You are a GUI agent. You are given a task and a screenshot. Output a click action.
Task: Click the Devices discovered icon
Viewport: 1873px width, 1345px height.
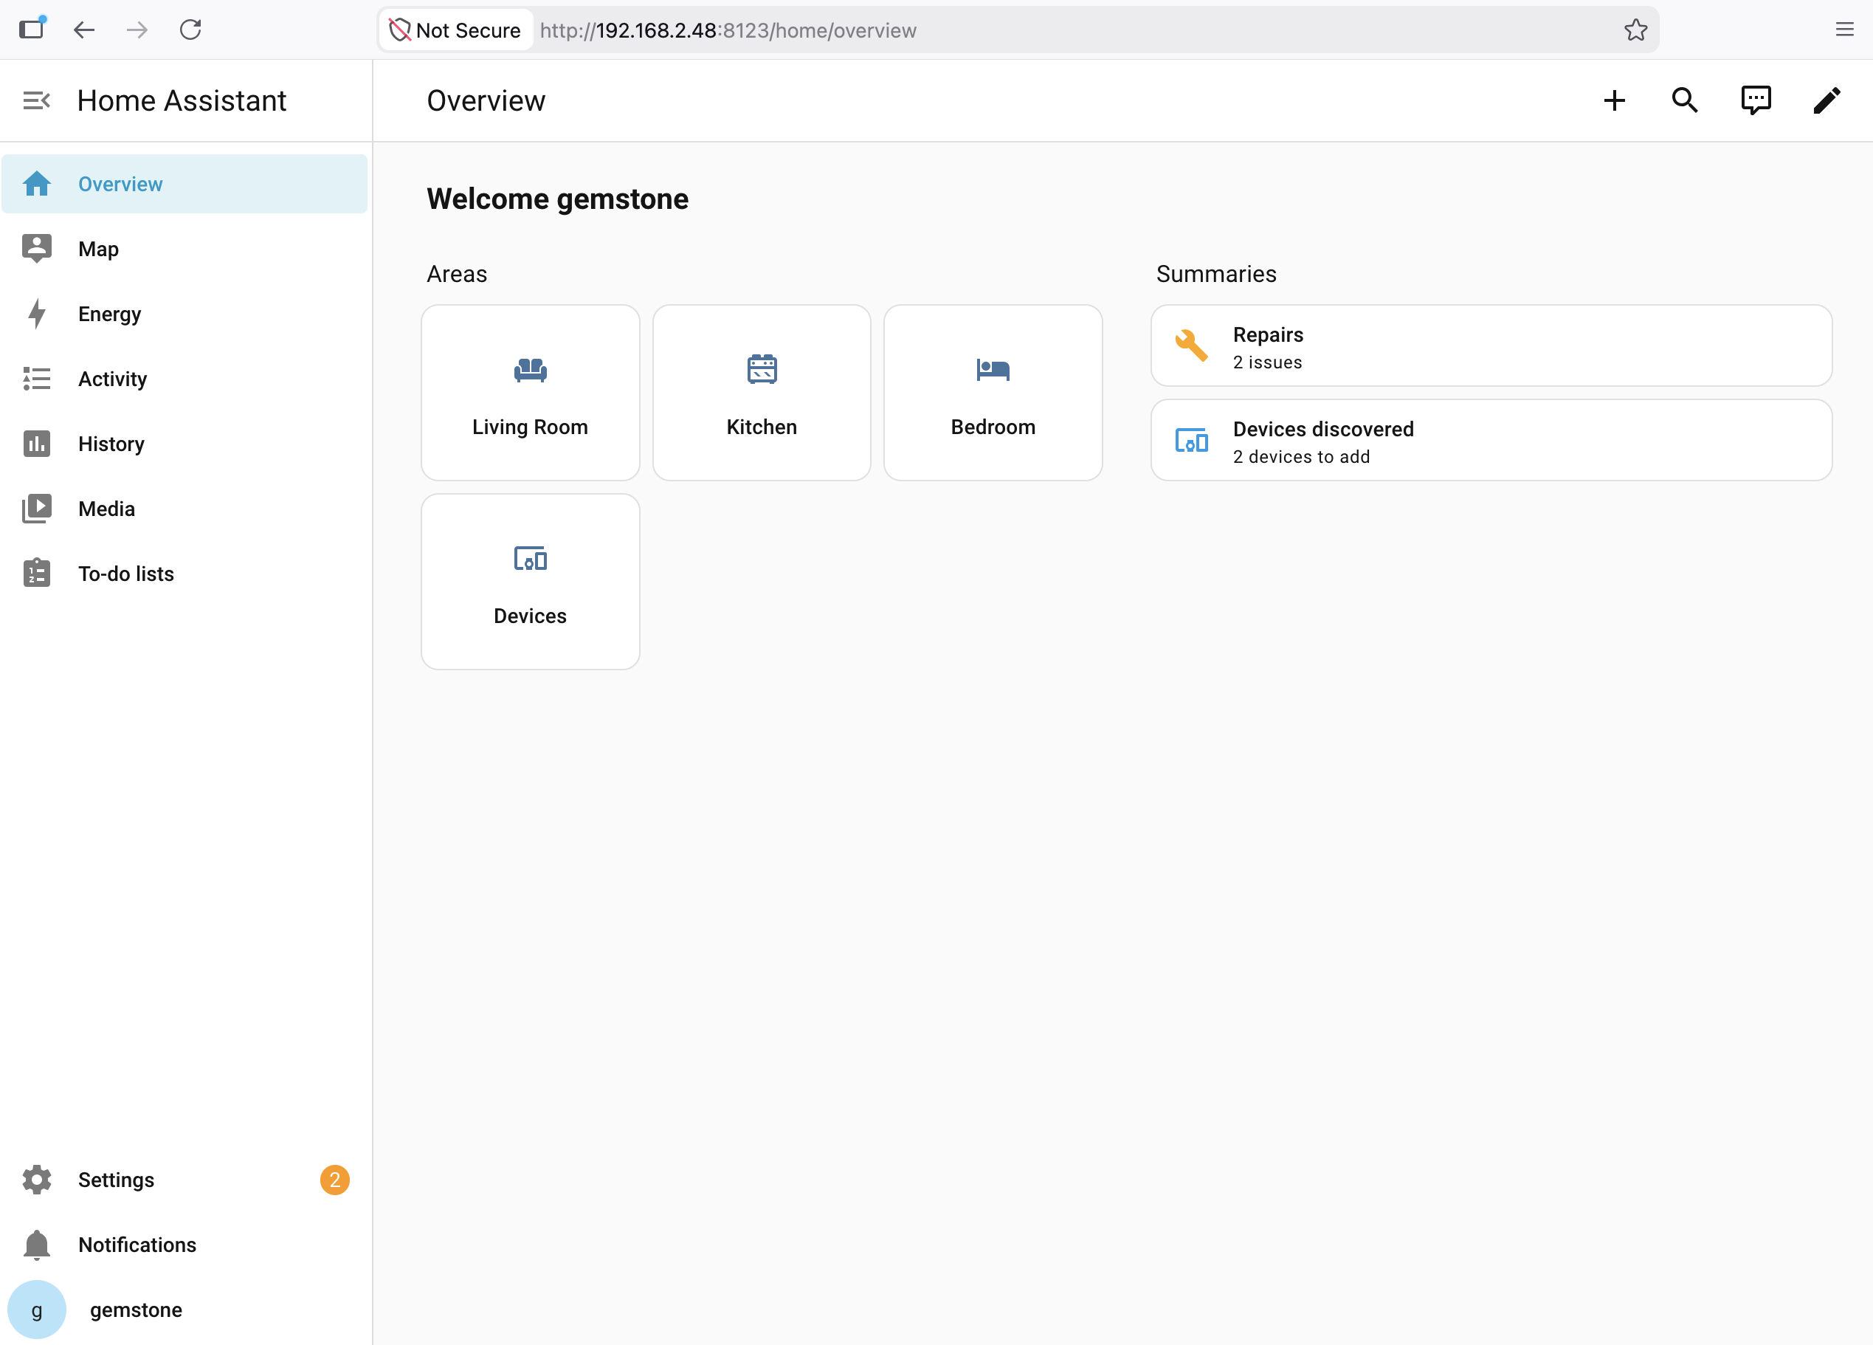(x=1191, y=441)
